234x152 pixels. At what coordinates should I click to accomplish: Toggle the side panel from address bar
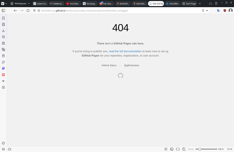(3, 11)
